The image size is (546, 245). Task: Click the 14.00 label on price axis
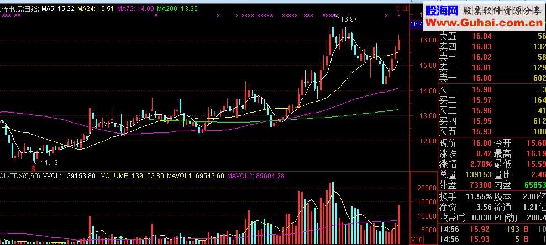tap(428, 90)
